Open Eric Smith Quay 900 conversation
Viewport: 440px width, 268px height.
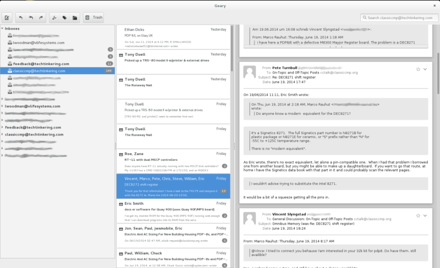[173, 211]
